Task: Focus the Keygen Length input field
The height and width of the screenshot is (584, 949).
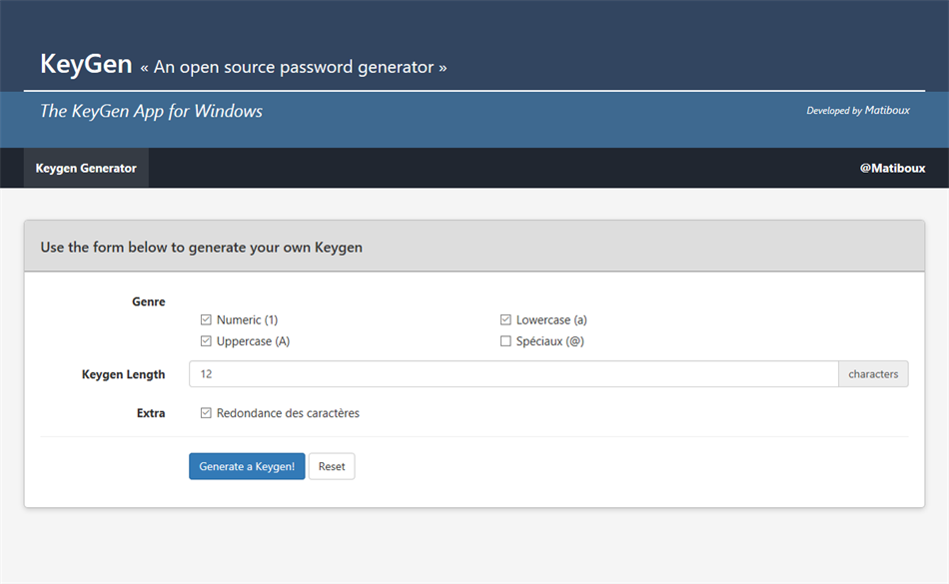Action: tap(499, 373)
